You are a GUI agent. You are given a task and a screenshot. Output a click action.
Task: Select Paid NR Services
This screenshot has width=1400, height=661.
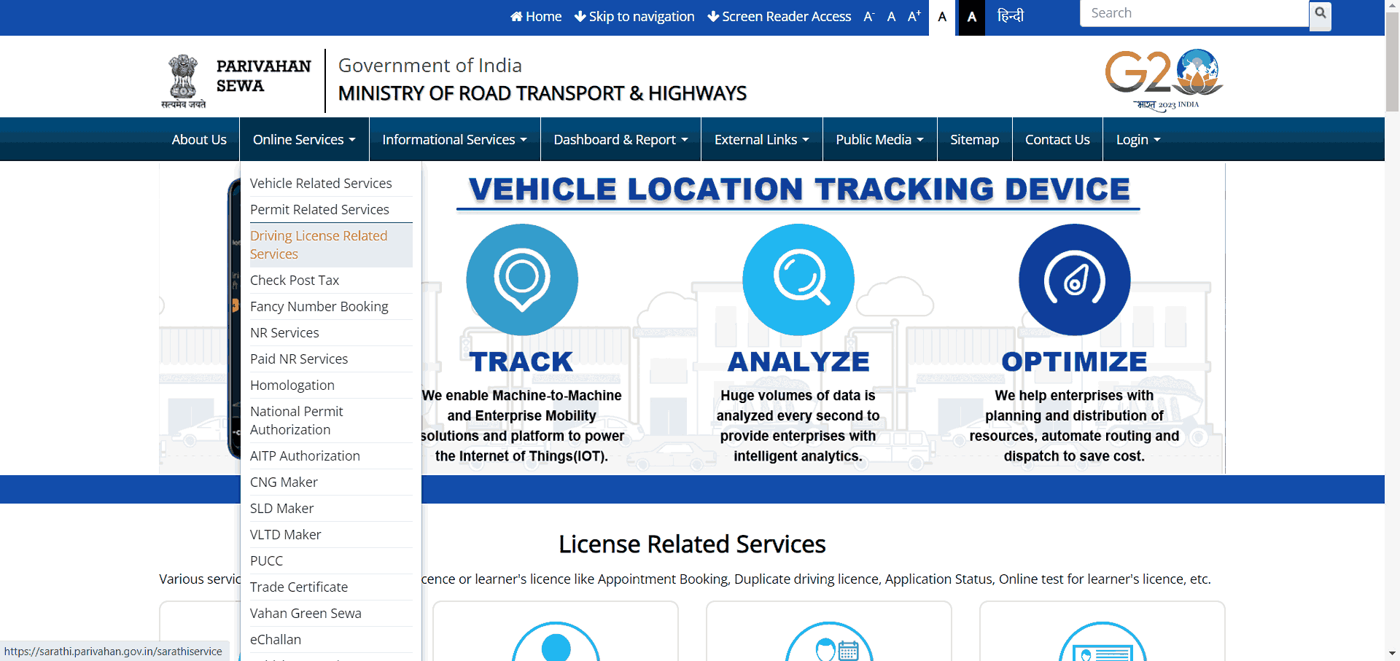[x=331, y=359]
